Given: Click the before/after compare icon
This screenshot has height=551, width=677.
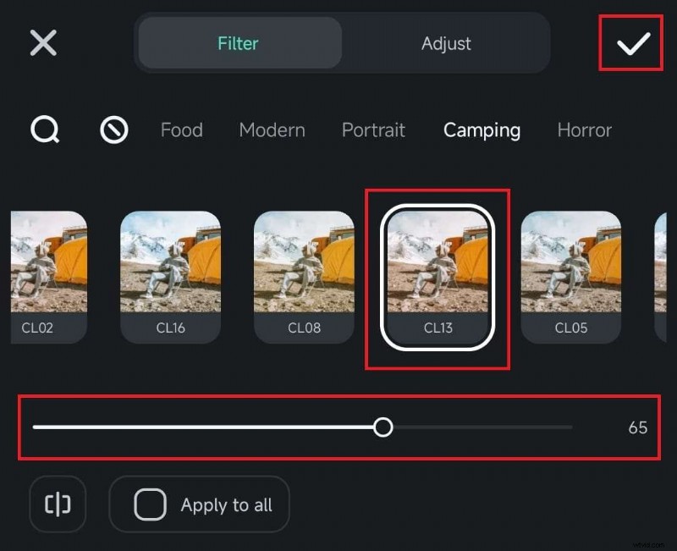Looking at the screenshot, I should tap(57, 504).
